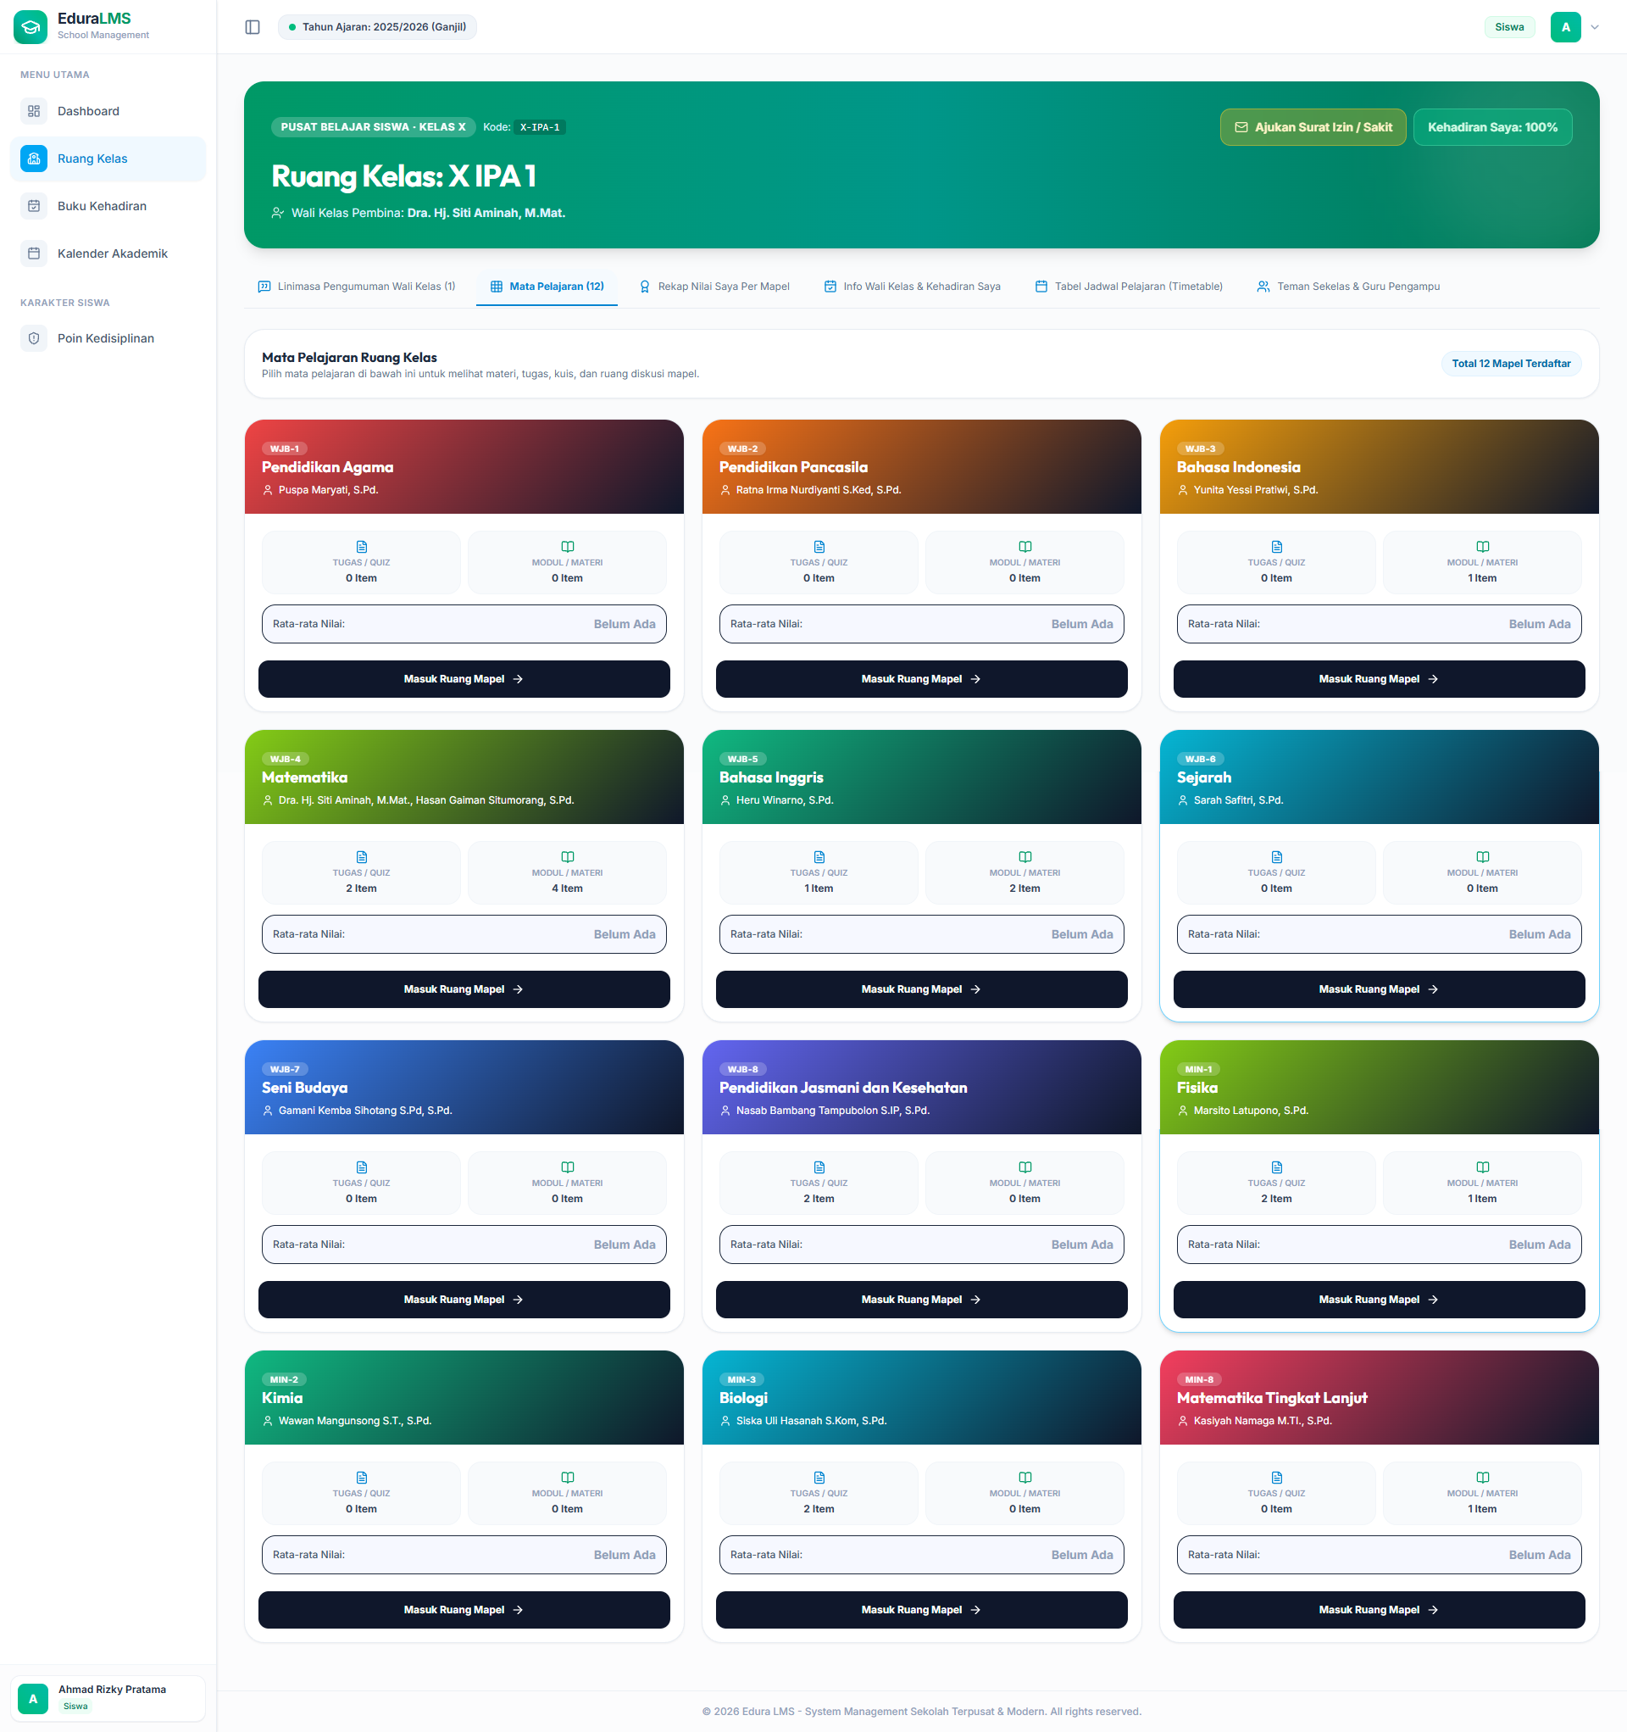Click Tugas/Quiz document icon in Matematika card
1627x1732 pixels.
pyautogui.click(x=362, y=857)
